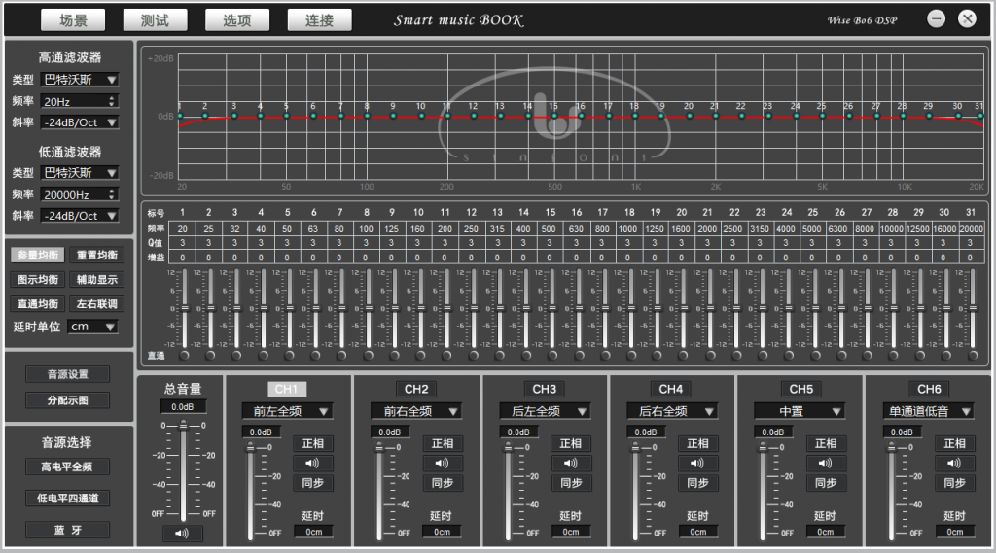The height and width of the screenshot is (553, 996).
Task: Minimize the Smart music BOOK window
Action: 937,19
